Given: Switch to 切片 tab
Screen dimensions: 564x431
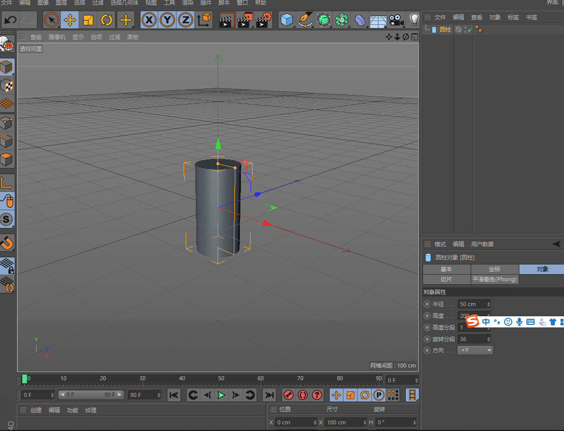Looking at the screenshot, I should point(446,279).
